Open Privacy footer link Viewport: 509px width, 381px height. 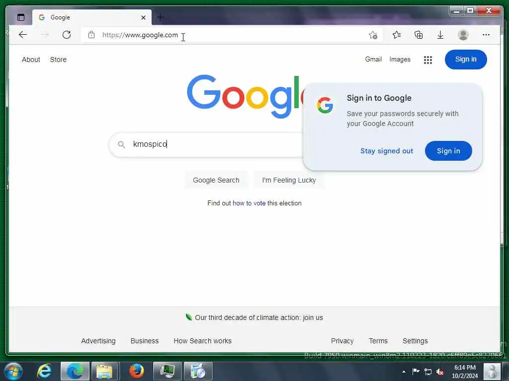click(x=342, y=341)
